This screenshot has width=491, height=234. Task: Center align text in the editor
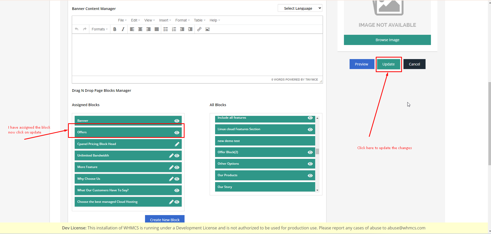click(140, 29)
